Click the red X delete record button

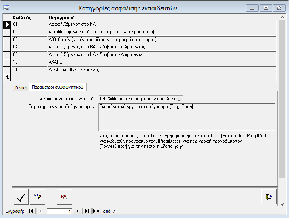(64, 197)
